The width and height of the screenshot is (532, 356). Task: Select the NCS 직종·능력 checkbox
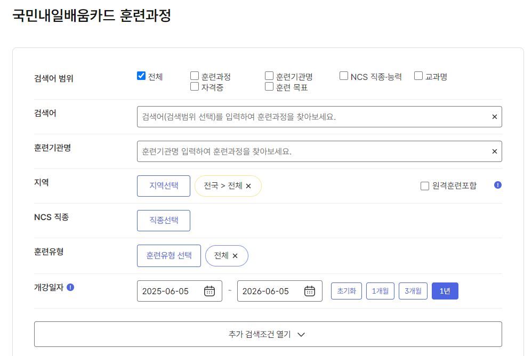pos(343,75)
